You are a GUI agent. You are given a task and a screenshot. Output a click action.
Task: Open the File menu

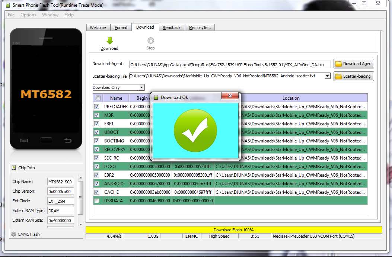pyautogui.click(x=11, y=15)
